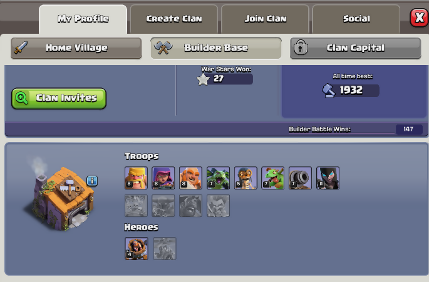
Task: Select the first locked greyed-out troop
Action: (136, 206)
